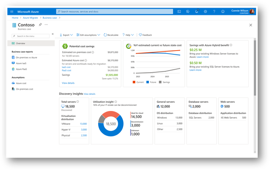The width and height of the screenshot is (270, 170).
Task: Click View details under Potential cost savings
Action: 68,83
